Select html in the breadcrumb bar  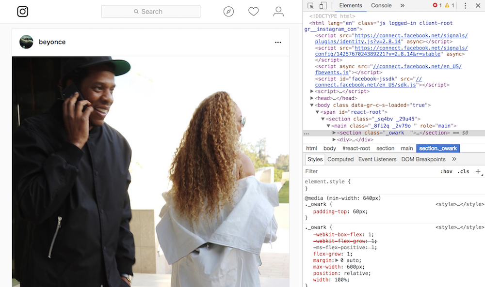pyautogui.click(x=311, y=149)
